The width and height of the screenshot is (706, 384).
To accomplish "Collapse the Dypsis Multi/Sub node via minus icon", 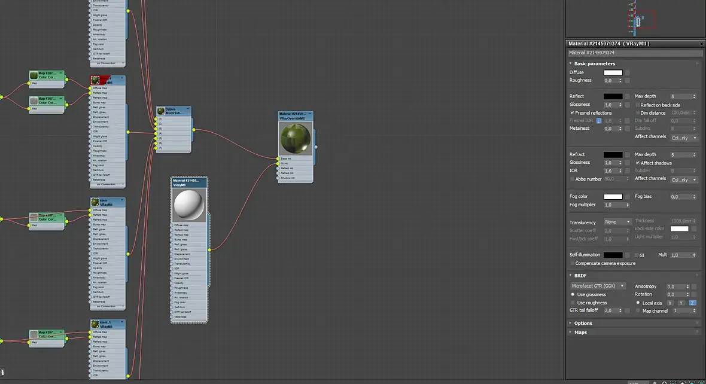I will pyautogui.click(x=188, y=109).
